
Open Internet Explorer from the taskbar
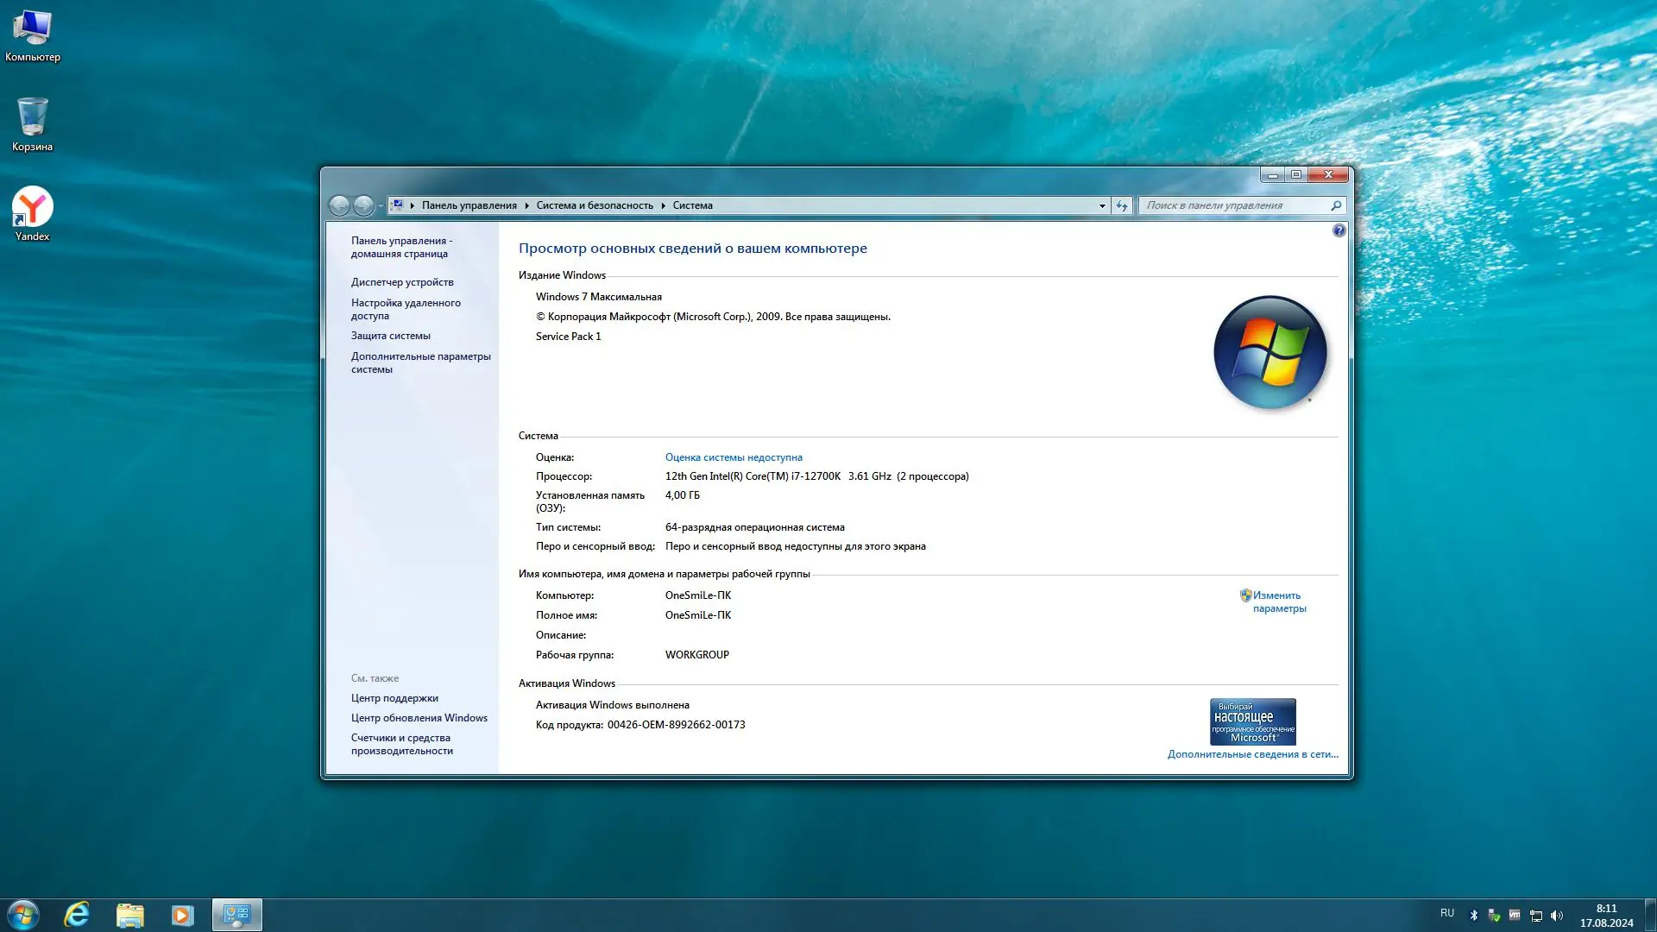[77, 915]
